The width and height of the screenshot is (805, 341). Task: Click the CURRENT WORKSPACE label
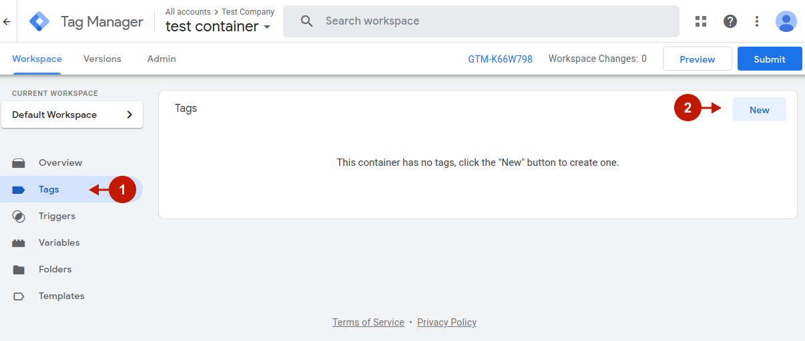coord(55,93)
